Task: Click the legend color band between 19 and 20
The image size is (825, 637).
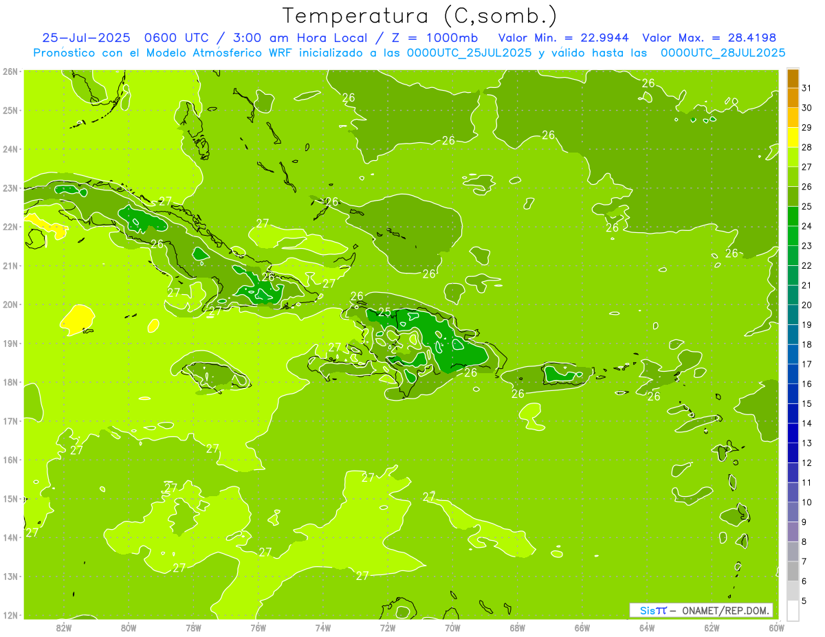Action: [793, 315]
